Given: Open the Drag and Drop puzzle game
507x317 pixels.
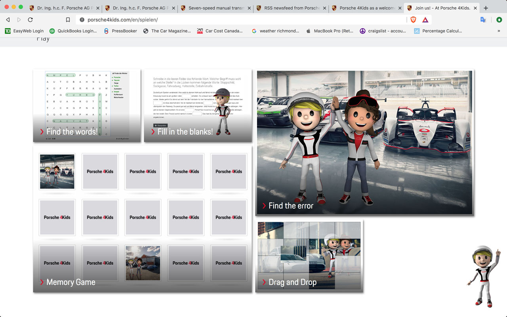Looking at the screenshot, I should click(309, 256).
